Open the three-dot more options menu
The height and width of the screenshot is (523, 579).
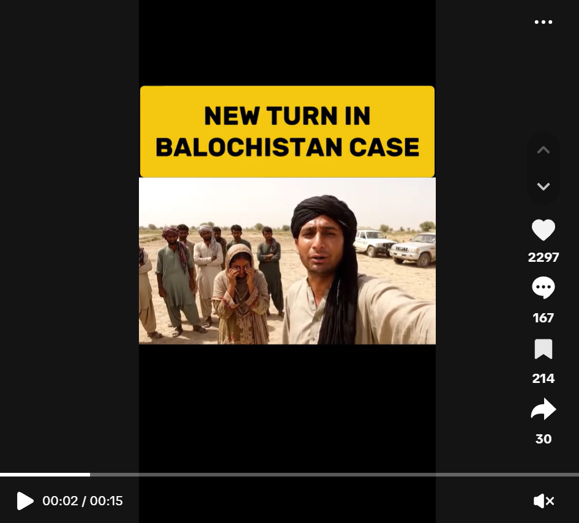pos(543,22)
